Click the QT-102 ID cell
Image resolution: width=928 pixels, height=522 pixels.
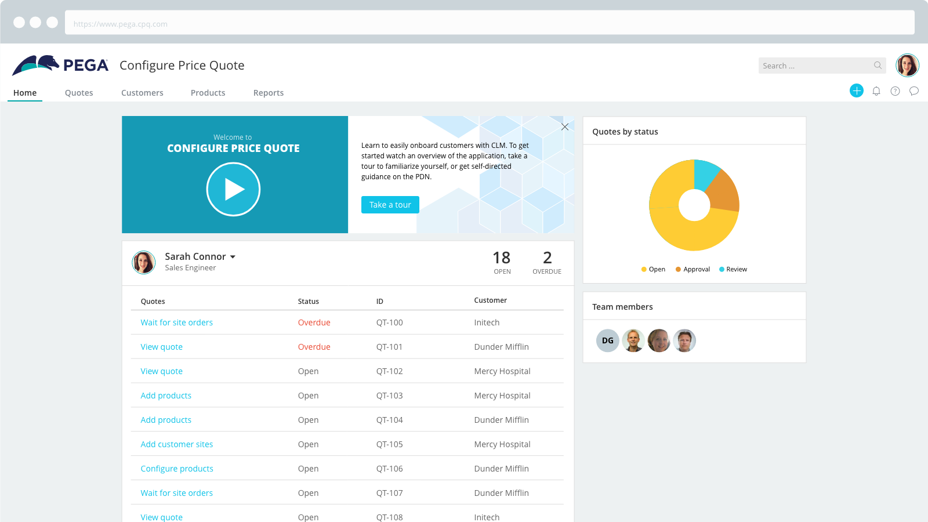click(390, 371)
